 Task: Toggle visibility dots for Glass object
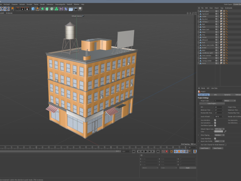[218, 32]
